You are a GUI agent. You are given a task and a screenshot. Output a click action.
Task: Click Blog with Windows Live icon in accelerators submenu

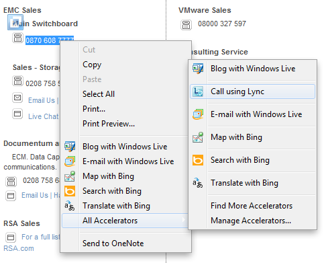(x=198, y=69)
